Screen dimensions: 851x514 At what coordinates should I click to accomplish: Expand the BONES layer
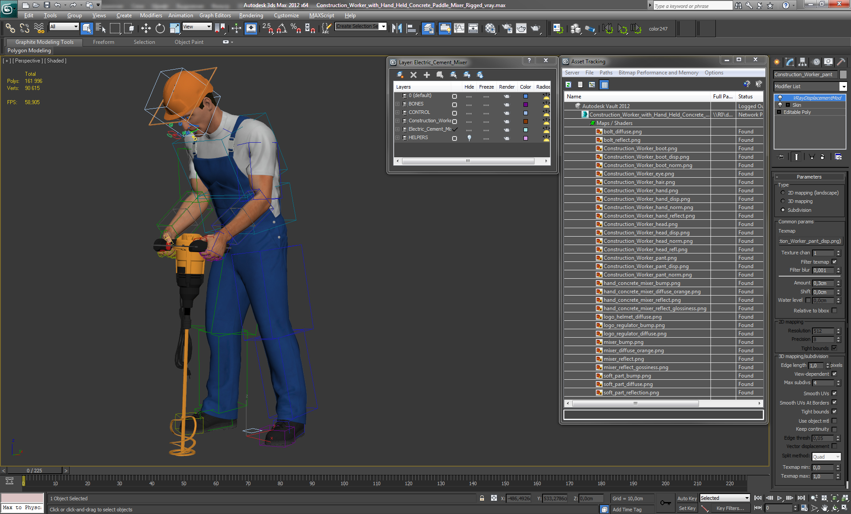coord(398,104)
